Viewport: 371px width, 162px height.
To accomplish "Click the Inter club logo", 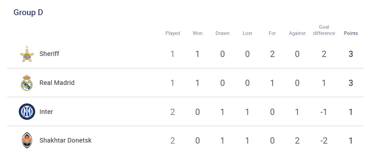I will [x=27, y=112].
